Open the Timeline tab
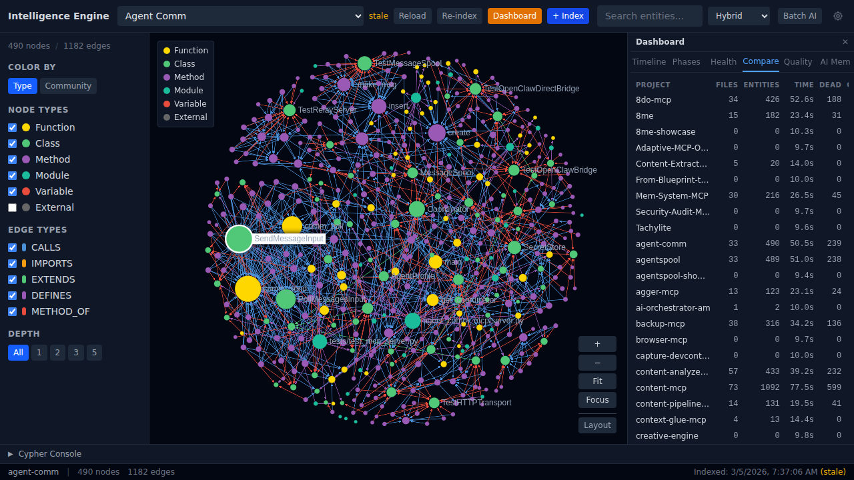This screenshot has height=480, width=854. [x=649, y=62]
